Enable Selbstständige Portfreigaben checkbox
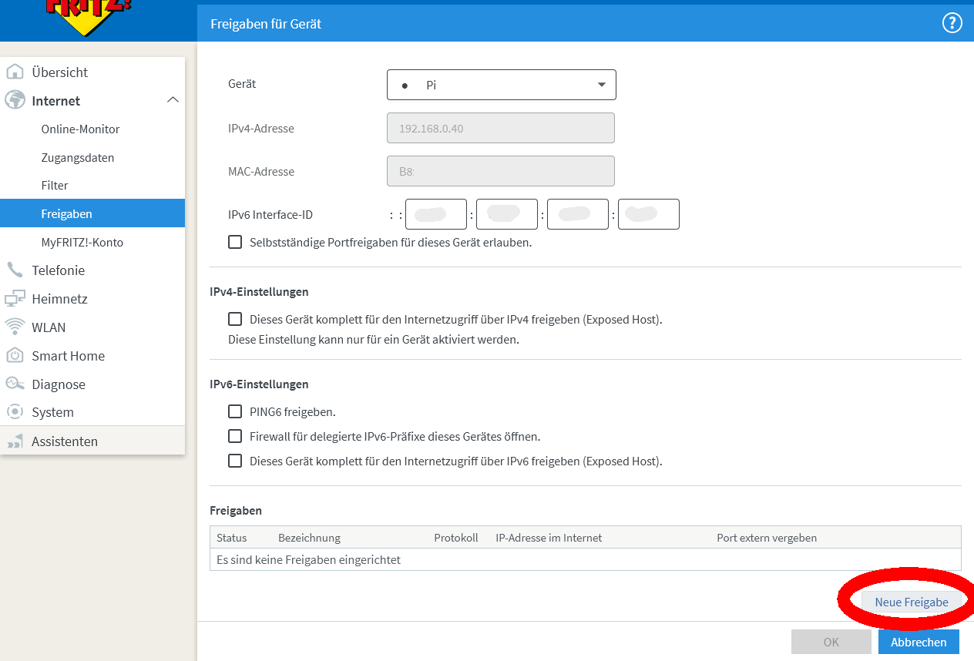This screenshot has height=661, width=974. (x=235, y=242)
